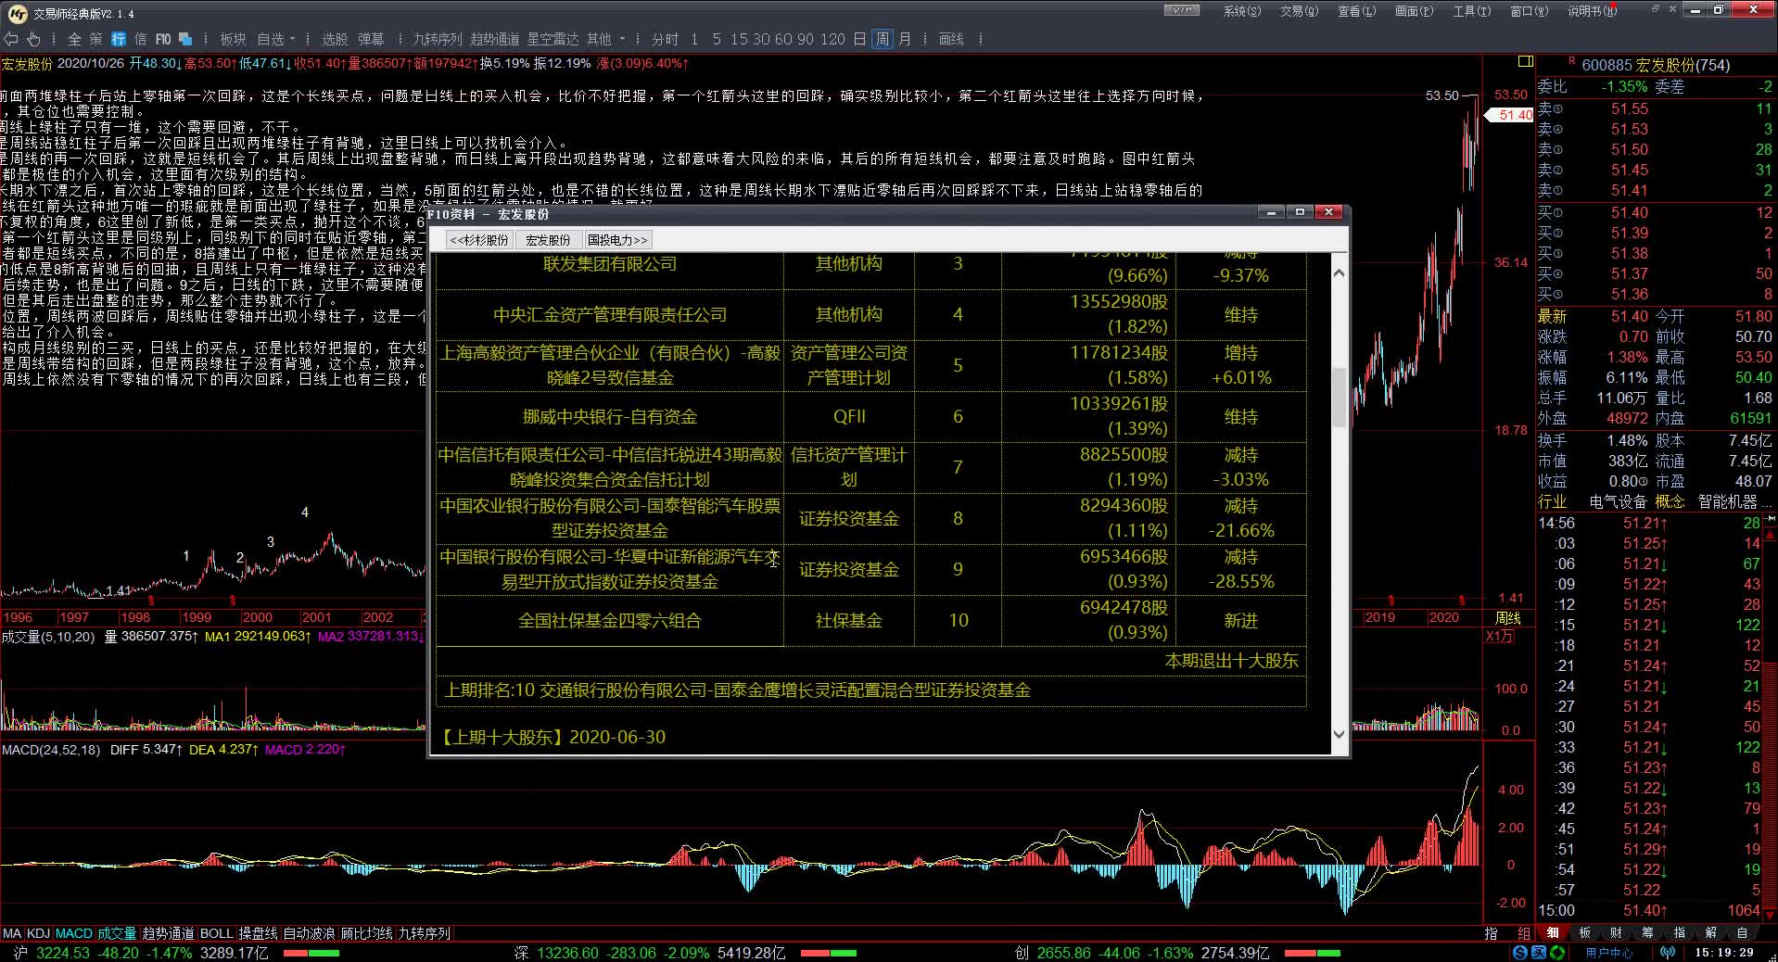This screenshot has width=1778, height=962.
Task: Open the F10 company info icon
Action: (163, 39)
